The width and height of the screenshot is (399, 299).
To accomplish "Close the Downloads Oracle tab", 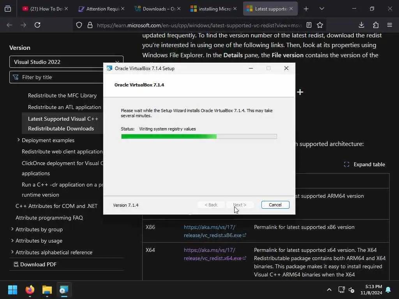I will [x=179, y=9].
